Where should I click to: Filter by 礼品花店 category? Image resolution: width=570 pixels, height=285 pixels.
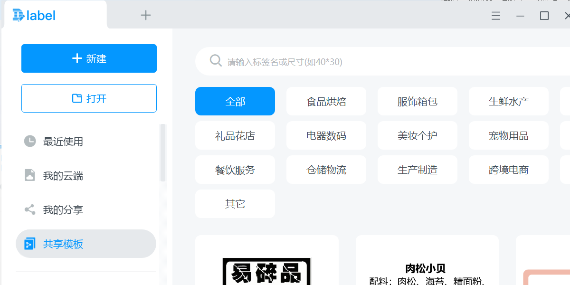tap(235, 135)
